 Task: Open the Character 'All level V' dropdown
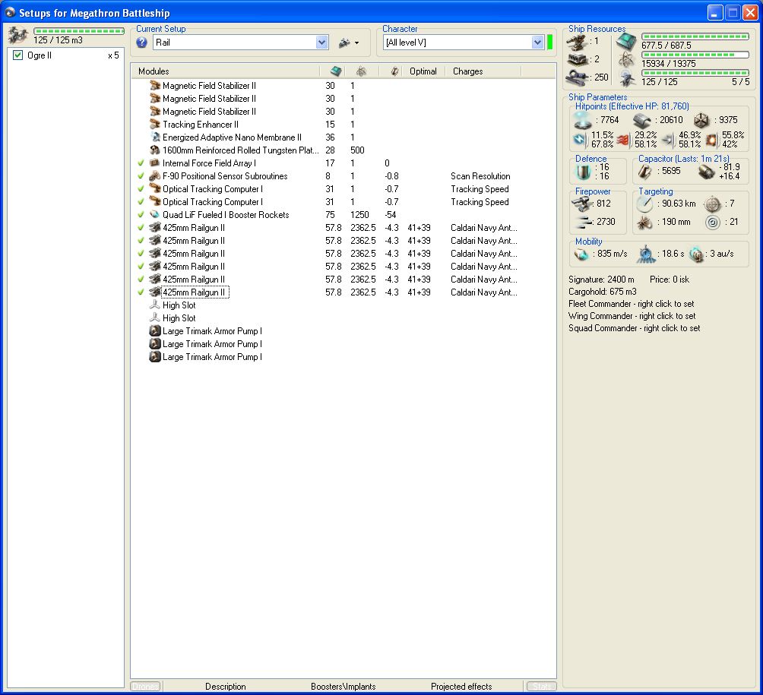click(x=537, y=43)
